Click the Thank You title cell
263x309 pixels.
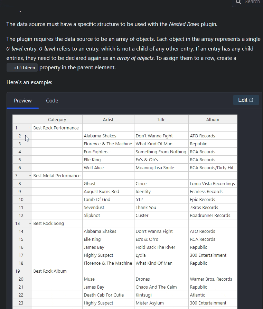point(161,208)
